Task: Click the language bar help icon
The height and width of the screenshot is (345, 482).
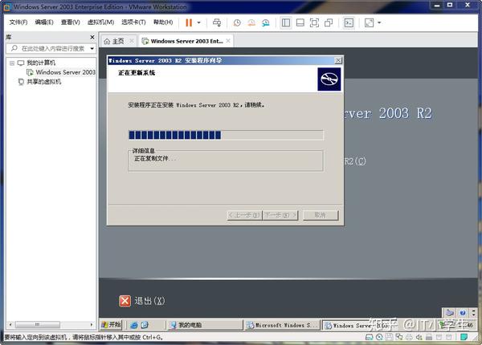Action: [x=463, y=313]
